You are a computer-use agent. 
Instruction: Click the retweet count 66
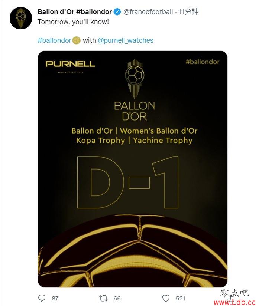click(x=117, y=298)
